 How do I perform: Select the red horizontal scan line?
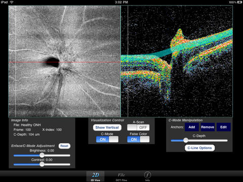point(64,62)
